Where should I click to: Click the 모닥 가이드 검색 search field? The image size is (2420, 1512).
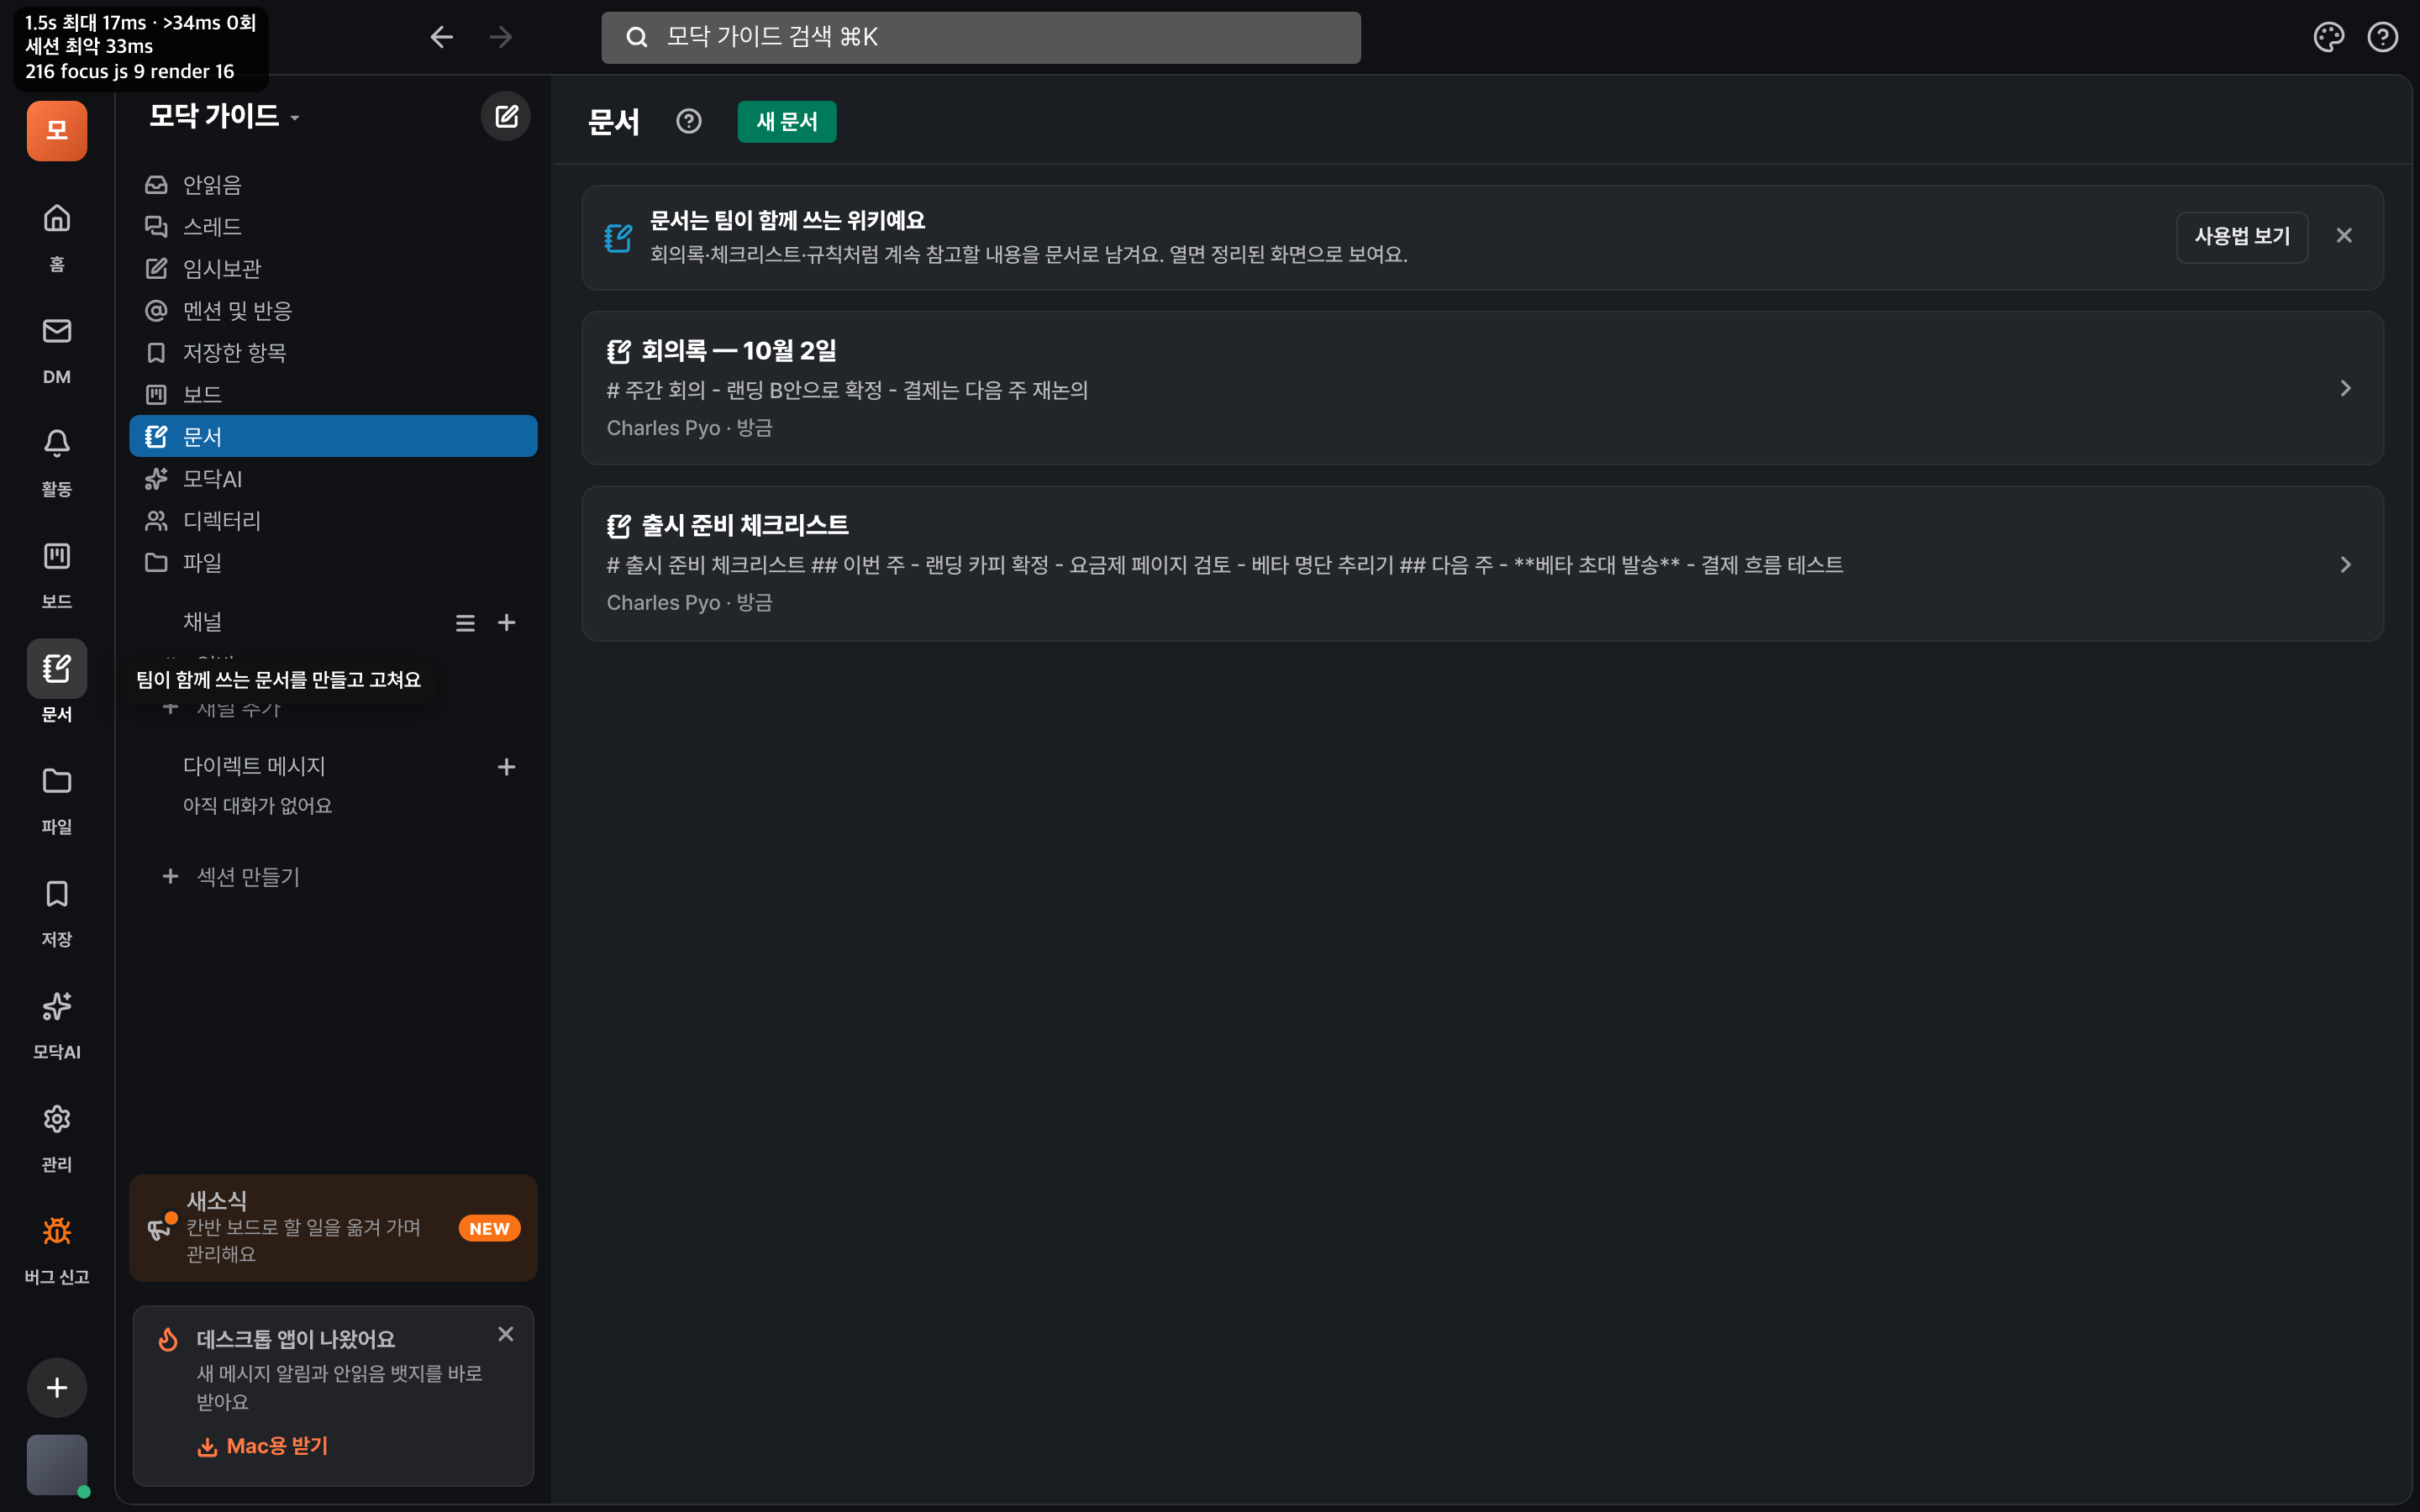tap(980, 37)
